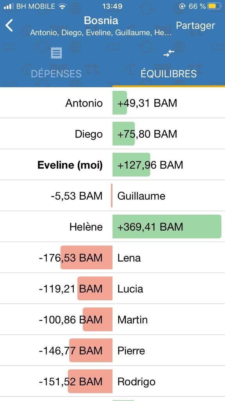Tap the balance arrows icon above ÉQUILIBRES
Image resolution: width=225 pixels, height=401 pixels.
(x=169, y=53)
